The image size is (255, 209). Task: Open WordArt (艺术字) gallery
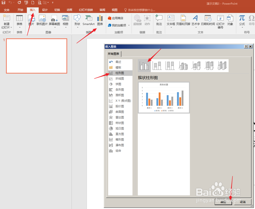coord(196,22)
